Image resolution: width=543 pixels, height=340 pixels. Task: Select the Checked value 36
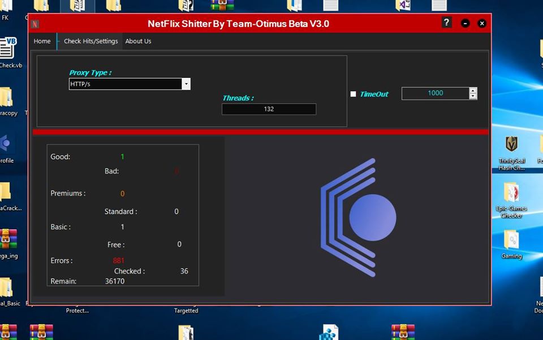184,271
